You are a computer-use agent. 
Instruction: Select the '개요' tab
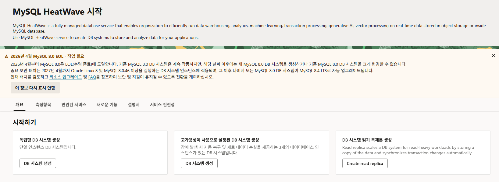(x=20, y=104)
